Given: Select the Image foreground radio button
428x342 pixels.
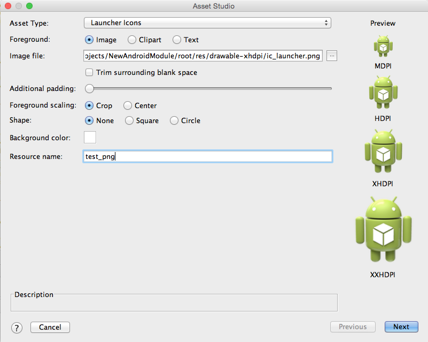Looking at the screenshot, I should (x=89, y=40).
